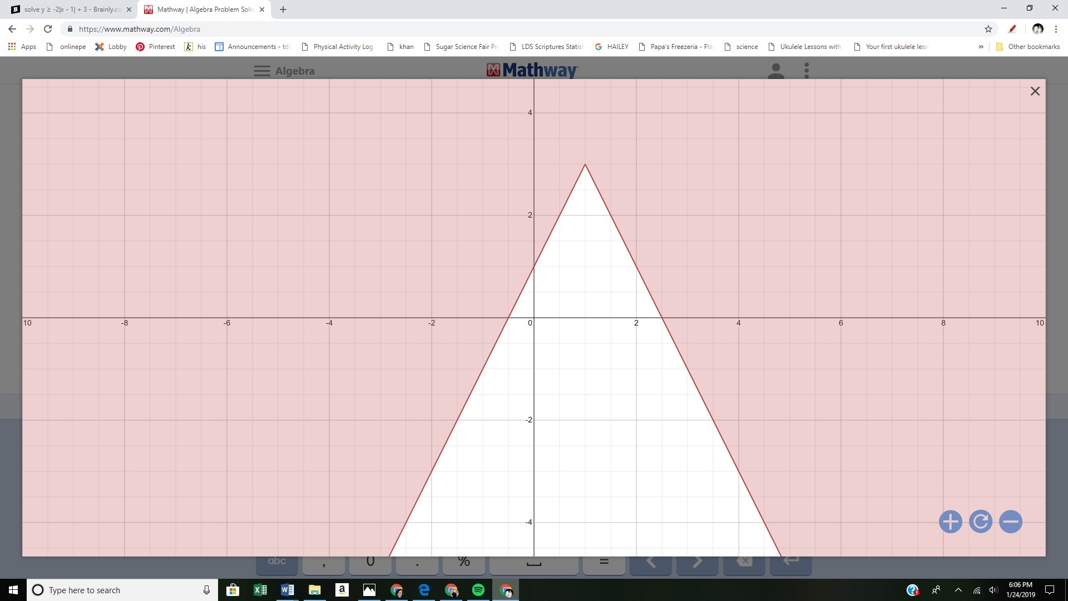Open the Mathway user account icon

[x=775, y=71]
